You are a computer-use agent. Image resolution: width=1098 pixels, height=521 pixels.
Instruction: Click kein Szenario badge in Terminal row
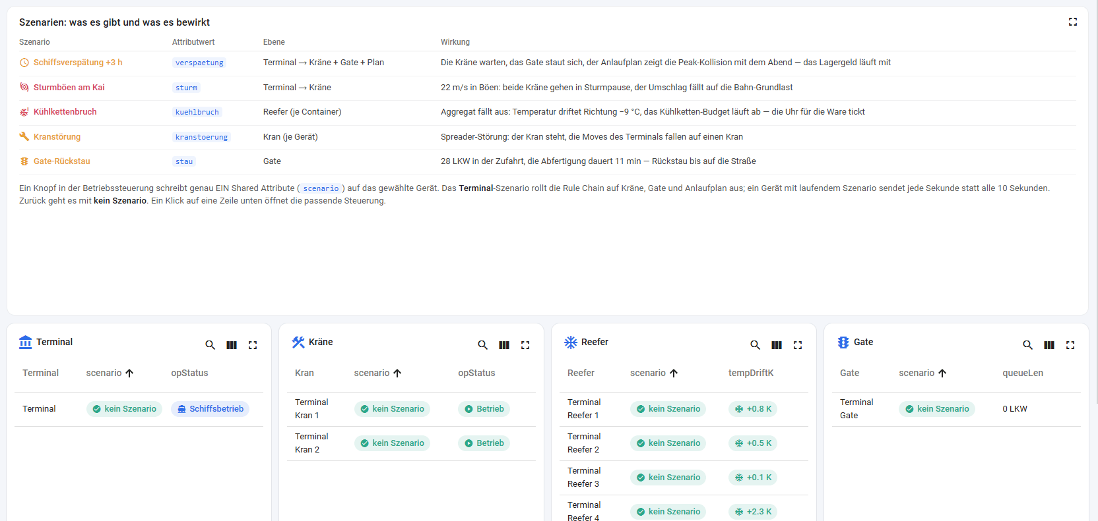point(124,409)
